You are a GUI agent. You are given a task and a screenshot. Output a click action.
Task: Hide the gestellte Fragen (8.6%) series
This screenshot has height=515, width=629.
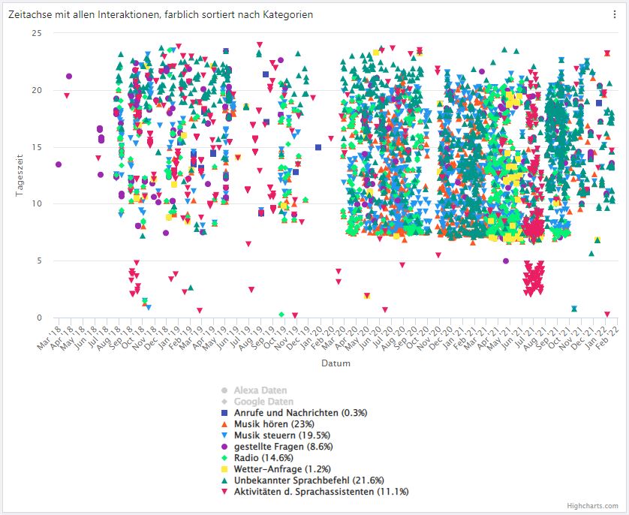[277, 447]
